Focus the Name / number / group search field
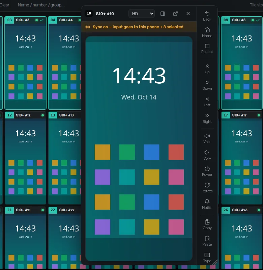 coord(41,5)
